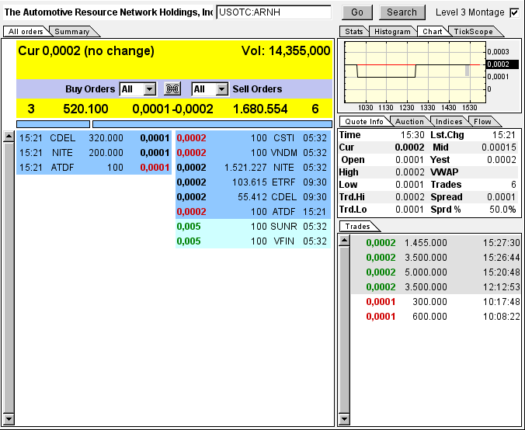Image resolution: width=525 pixels, height=430 pixels.
Task: Click the USOTC:ARNH symbol input field
Action: click(x=273, y=12)
